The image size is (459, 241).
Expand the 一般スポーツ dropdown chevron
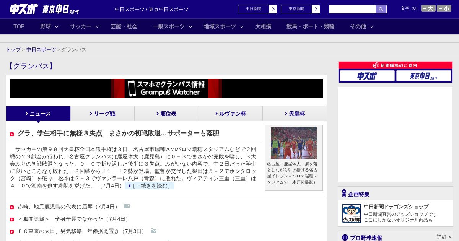pos(190,27)
